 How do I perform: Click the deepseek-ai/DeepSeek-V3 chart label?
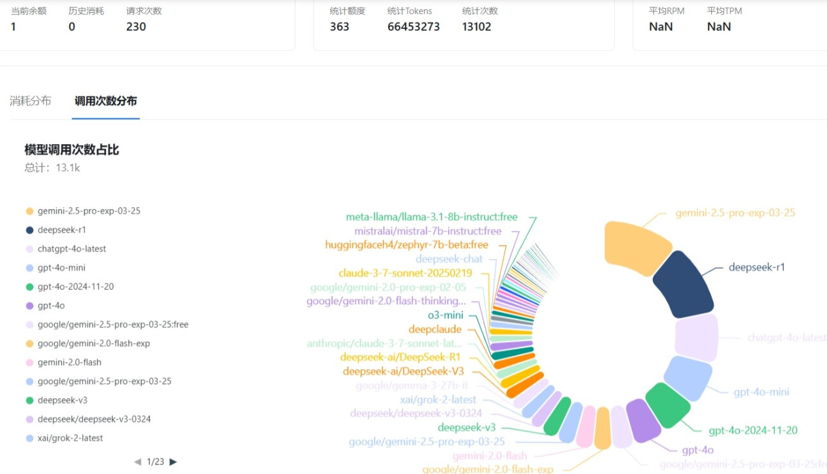(404, 371)
